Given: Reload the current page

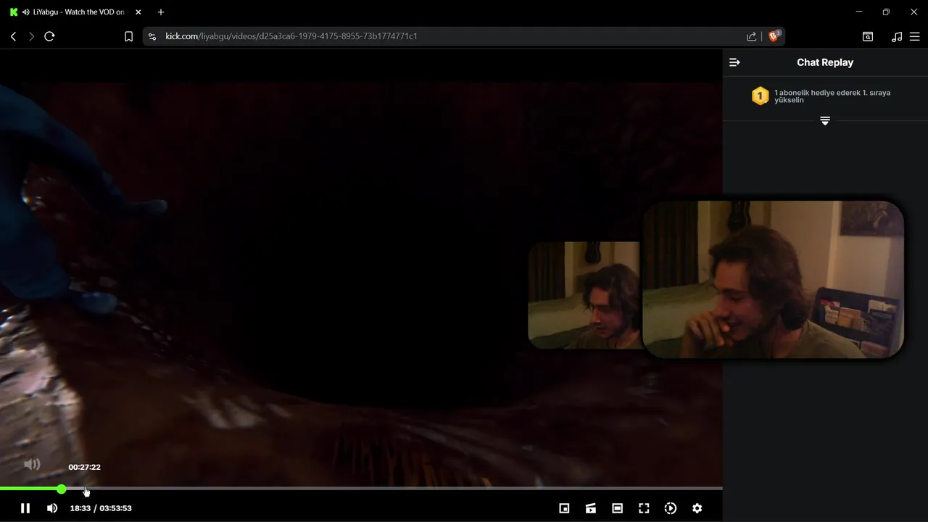Looking at the screenshot, I should point(49,36).
